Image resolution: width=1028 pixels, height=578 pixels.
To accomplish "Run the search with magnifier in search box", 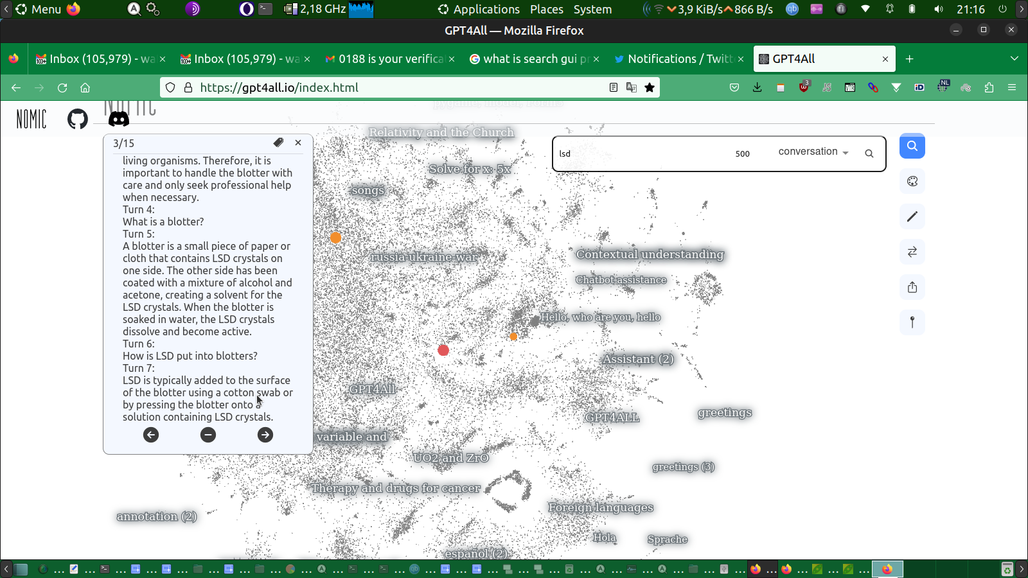I will tap(869, 153).
